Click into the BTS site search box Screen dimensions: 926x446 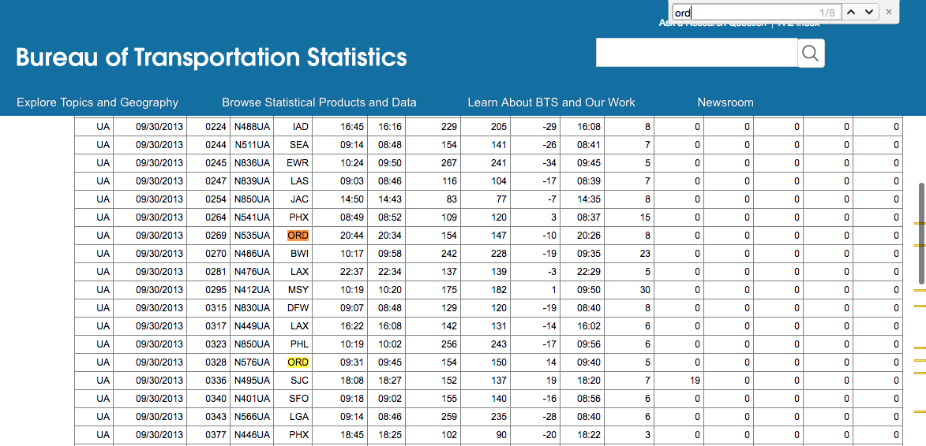[x=697, y=53]
